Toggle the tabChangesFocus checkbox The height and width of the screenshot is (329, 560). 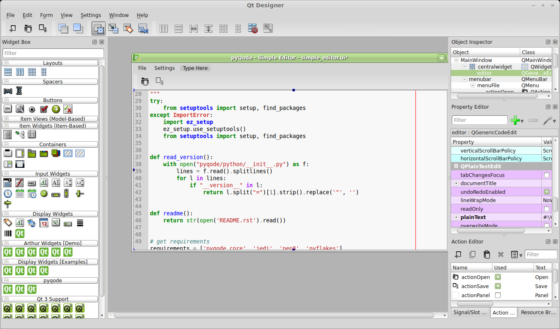point(546,175)
